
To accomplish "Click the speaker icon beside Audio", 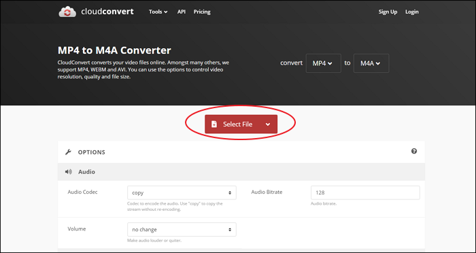I will [68, 172].
